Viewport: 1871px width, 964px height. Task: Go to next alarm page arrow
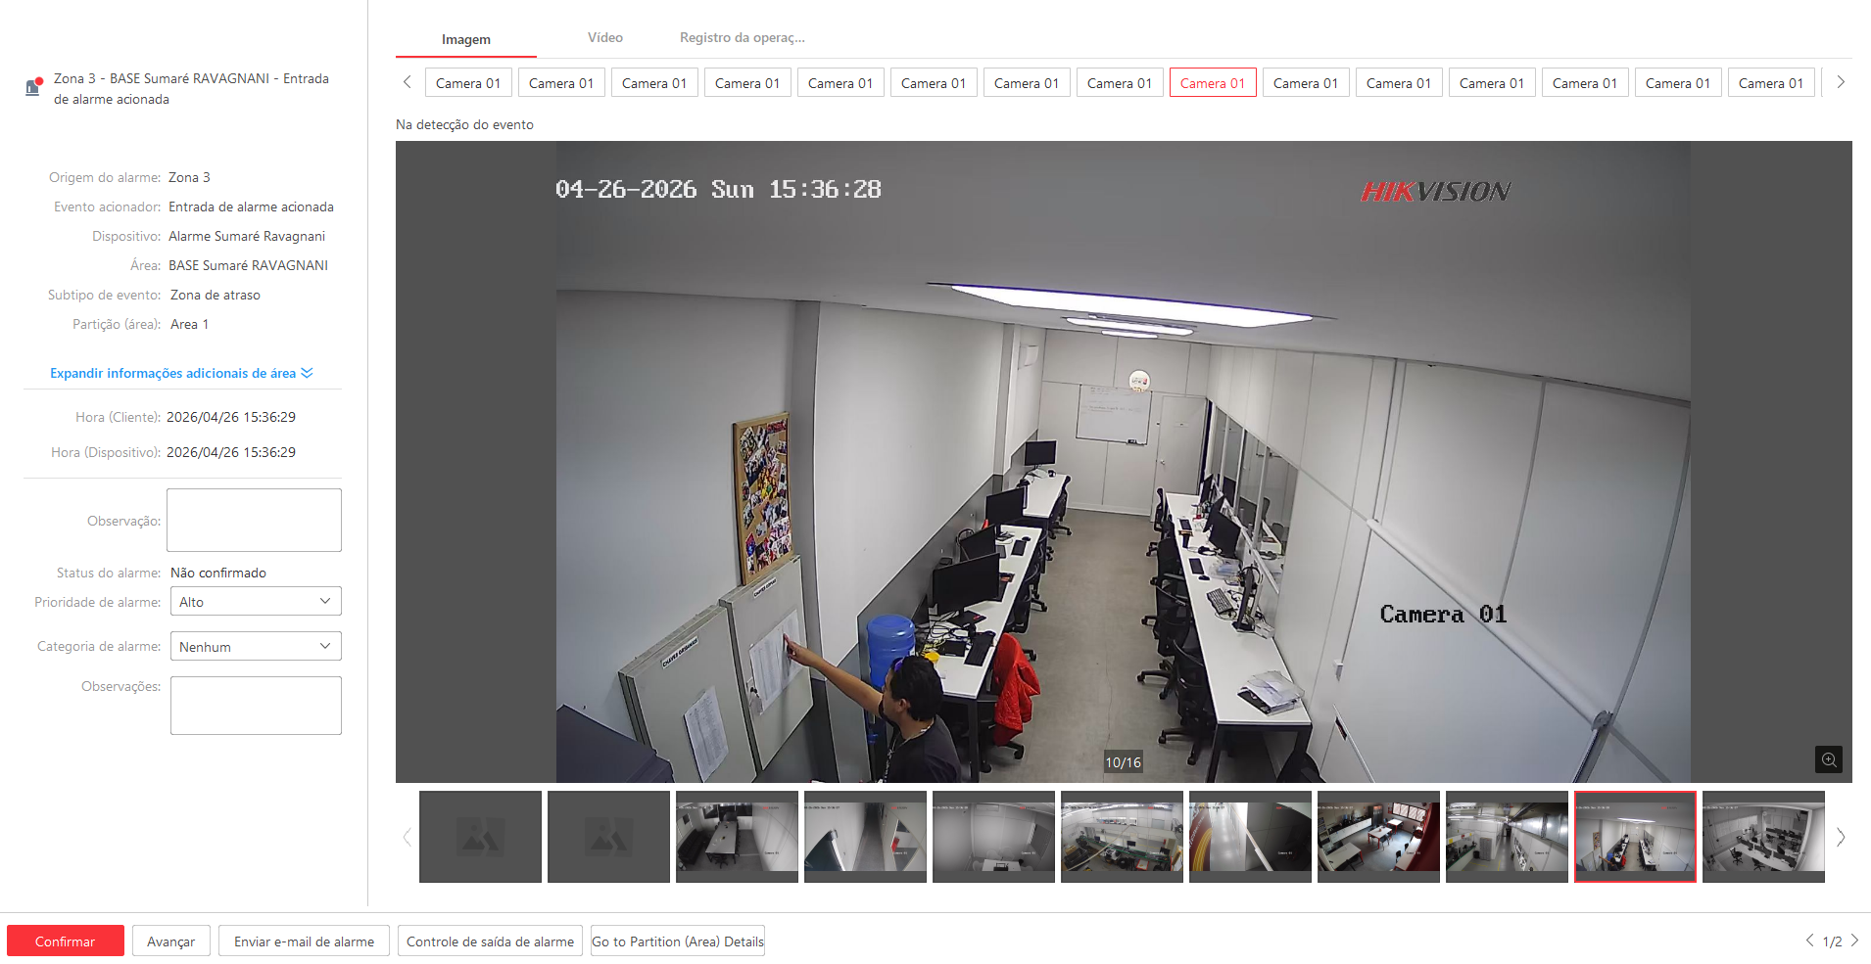(1854, 941)
